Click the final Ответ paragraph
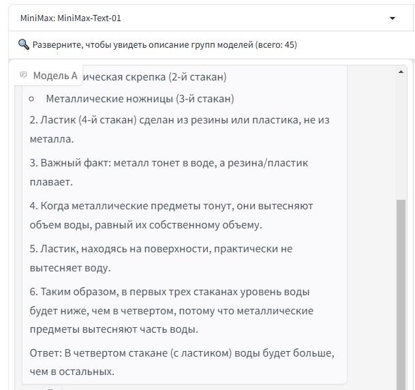The width and height of the screenshot is (415, 390). (x=182, y=363)
